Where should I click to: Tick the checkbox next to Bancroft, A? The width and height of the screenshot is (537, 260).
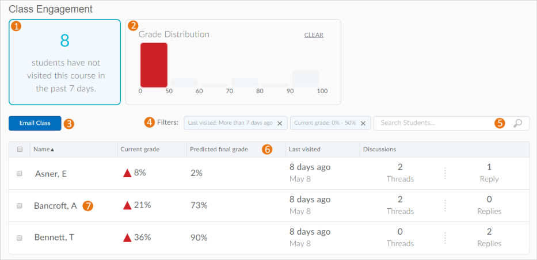(x=20, y=205)
